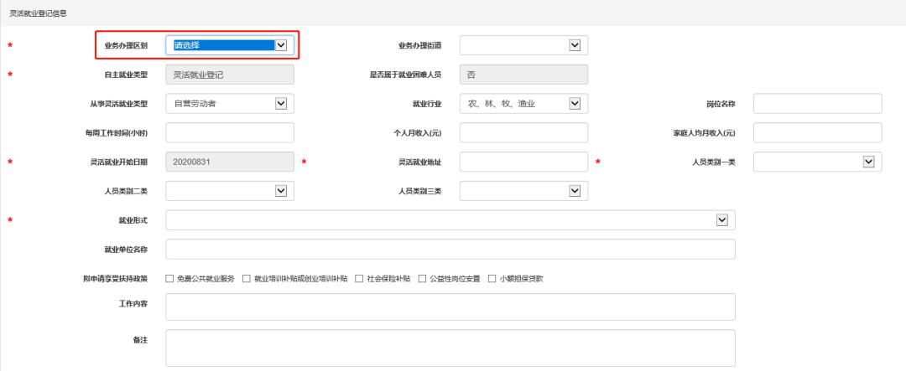Click the 个人月收入(元) input field

[x=523, y=133]
